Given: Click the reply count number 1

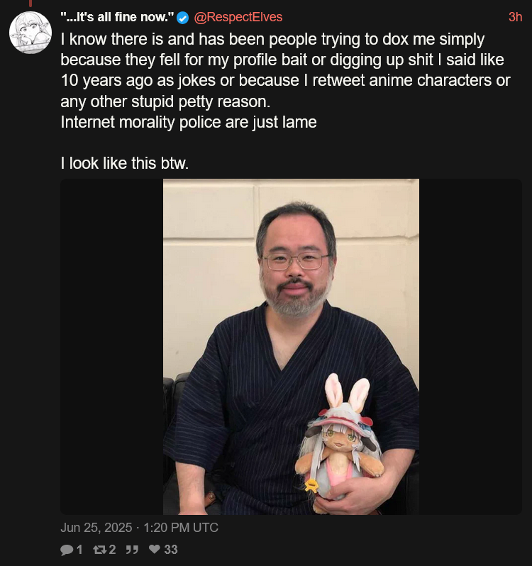Looking at the screenshot, I should tap(79, 550).
